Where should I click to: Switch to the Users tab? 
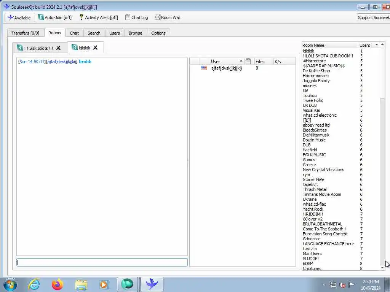coord(114,33)
